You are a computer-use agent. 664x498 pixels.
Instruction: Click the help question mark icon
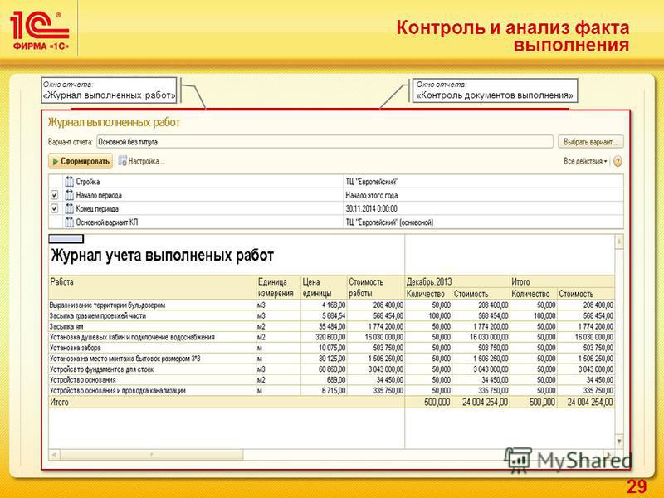(x=618, y=161)
